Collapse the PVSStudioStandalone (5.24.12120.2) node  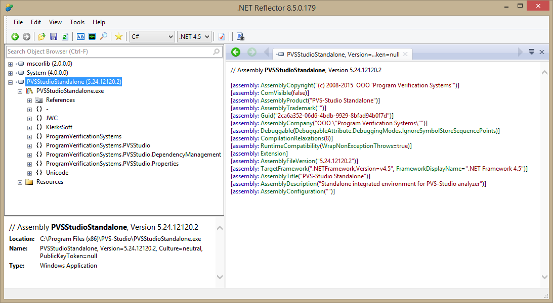[10, 82]
